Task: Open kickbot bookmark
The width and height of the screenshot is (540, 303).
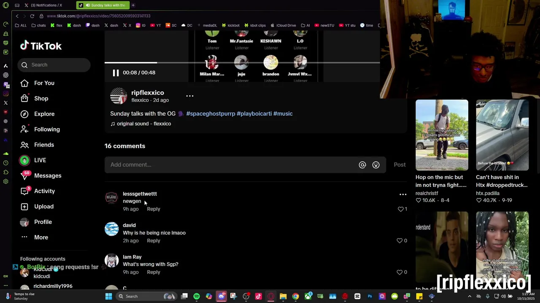Action: pyautogui.click(x=231, y=25)
